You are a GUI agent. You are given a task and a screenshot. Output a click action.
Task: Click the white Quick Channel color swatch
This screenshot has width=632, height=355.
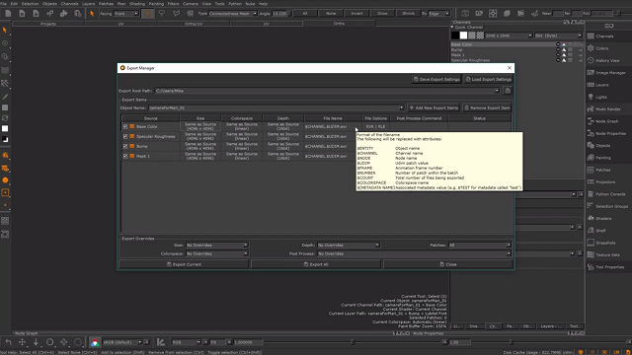(x=463, y=35)
